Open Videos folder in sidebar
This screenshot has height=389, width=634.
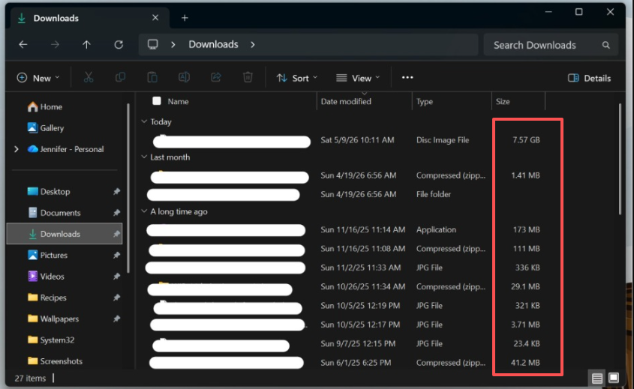click(x=45, y=277)
